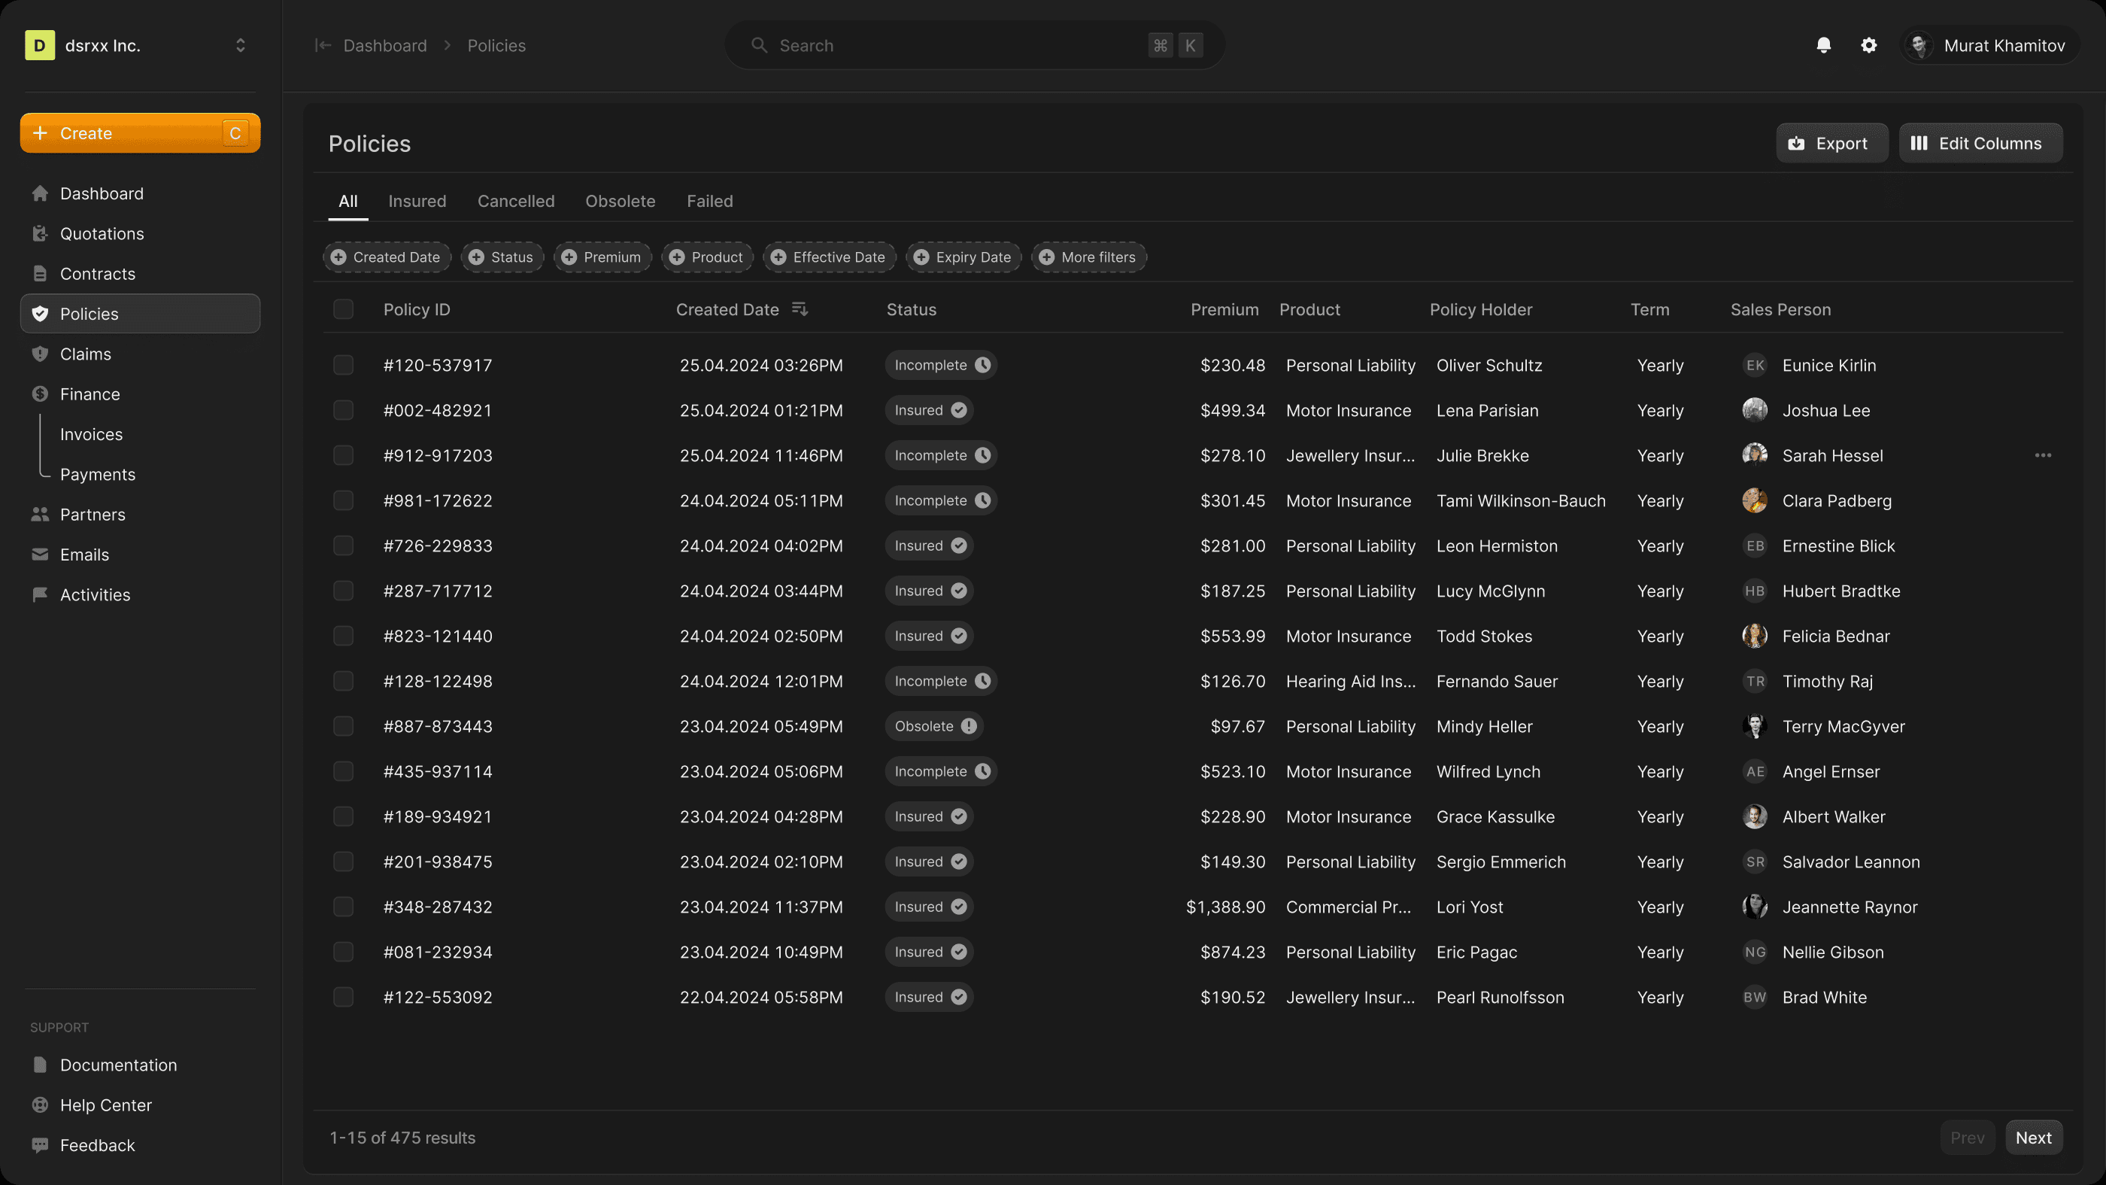This screenshot has height=1185, width=2106.
Task: Switch to the Obsolete tab
Action: point(620,201)
